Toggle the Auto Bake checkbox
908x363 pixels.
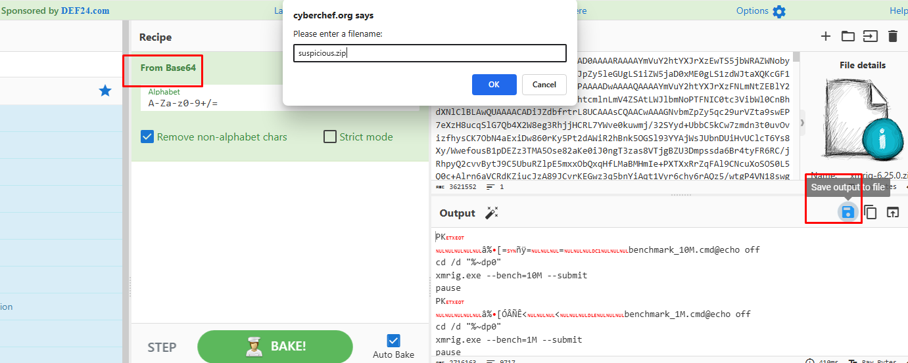(393, 340)
